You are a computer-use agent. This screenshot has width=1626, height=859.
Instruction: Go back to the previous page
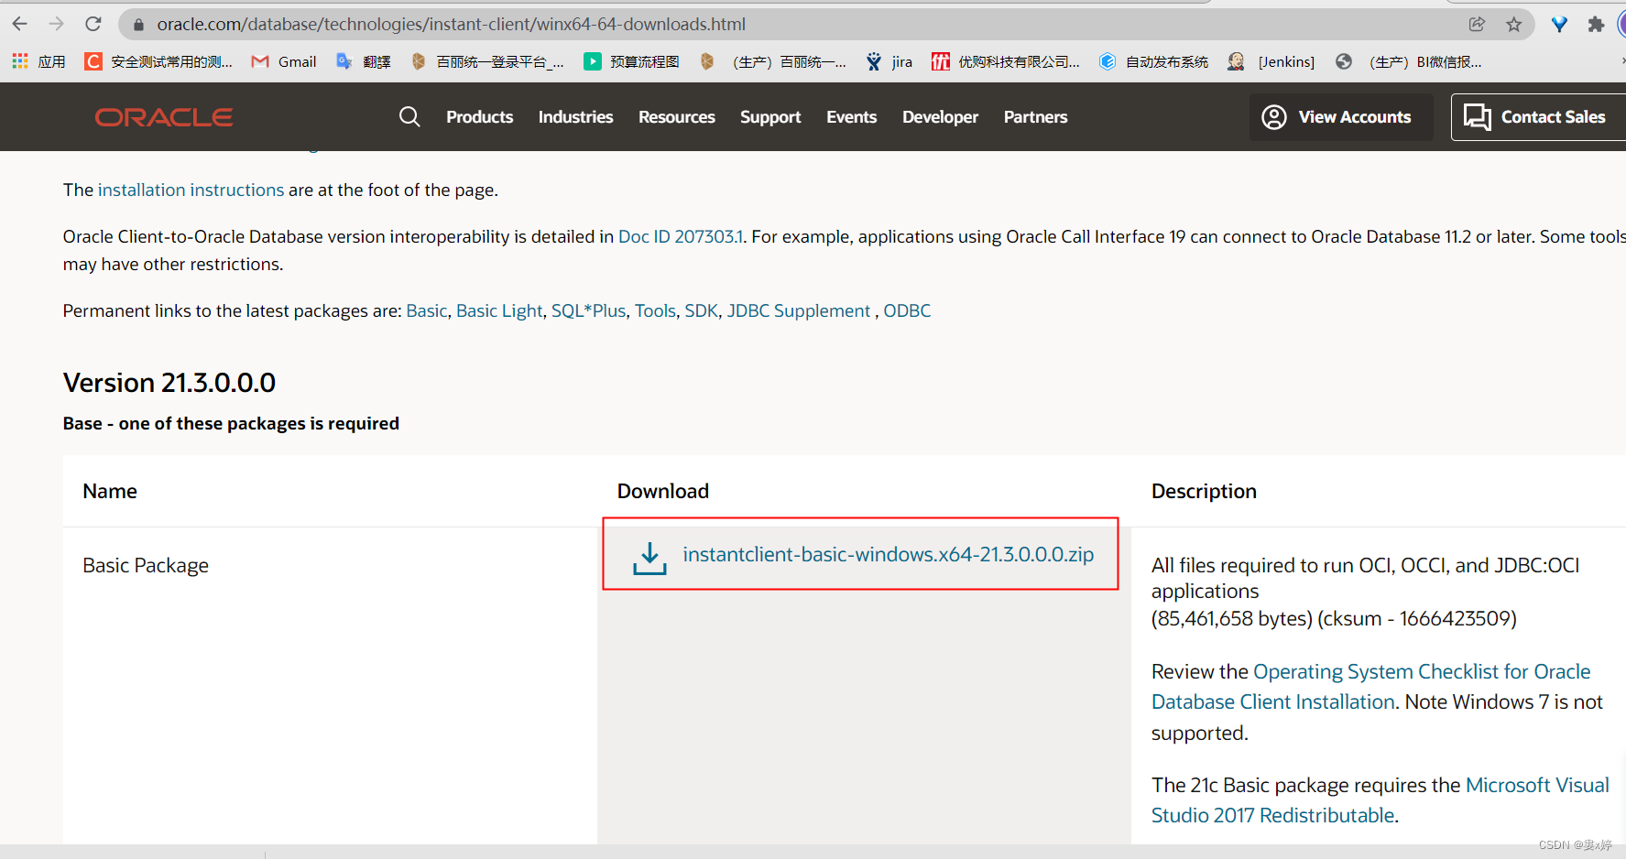19,24
